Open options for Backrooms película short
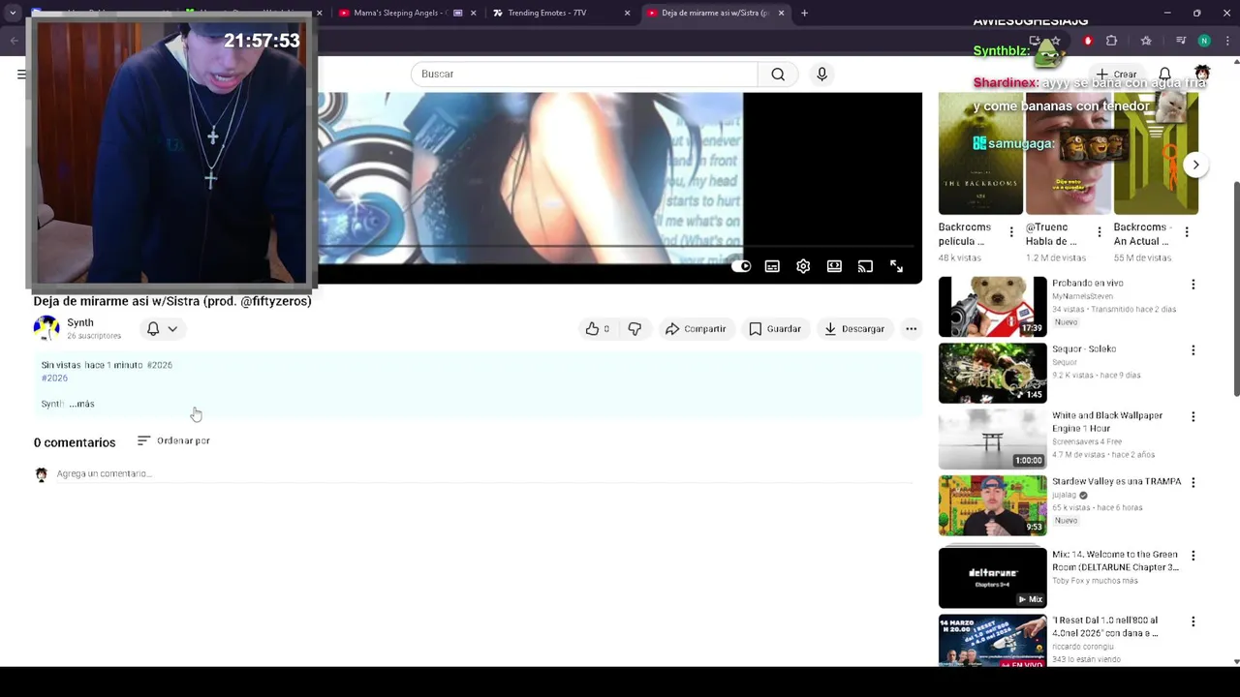Viewport: 1240px width, 697px height. point(1011,232)
